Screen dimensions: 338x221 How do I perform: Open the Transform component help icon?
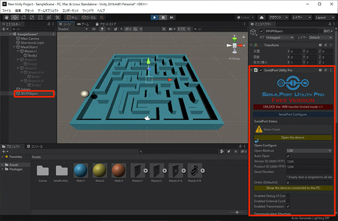tap(320, 45)
